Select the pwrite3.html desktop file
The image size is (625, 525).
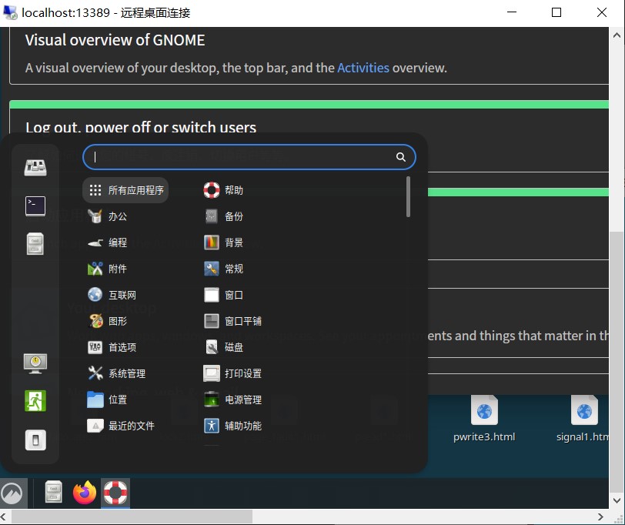click(x=484, y=419)
